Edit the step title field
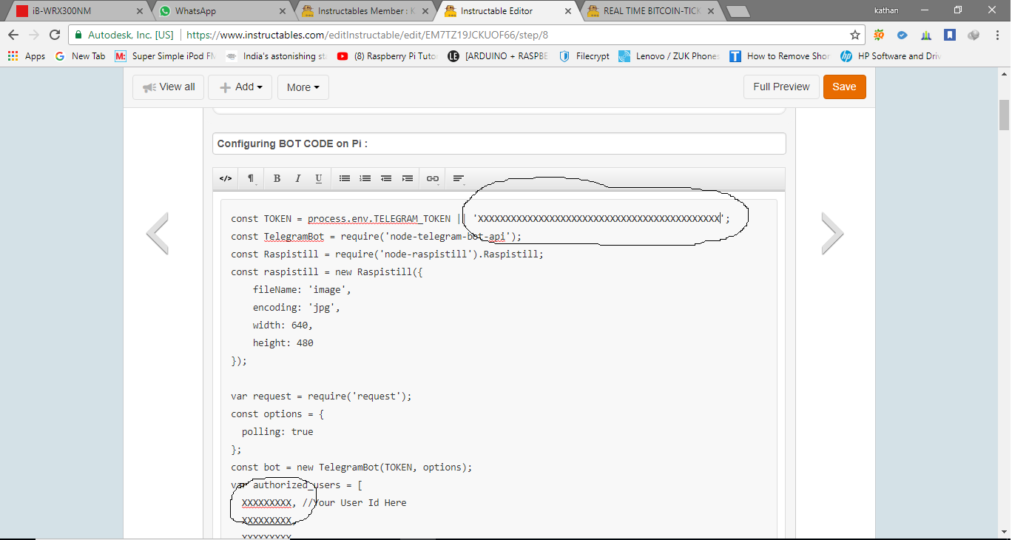This screenshot has width=1012, height=540. 499,144
